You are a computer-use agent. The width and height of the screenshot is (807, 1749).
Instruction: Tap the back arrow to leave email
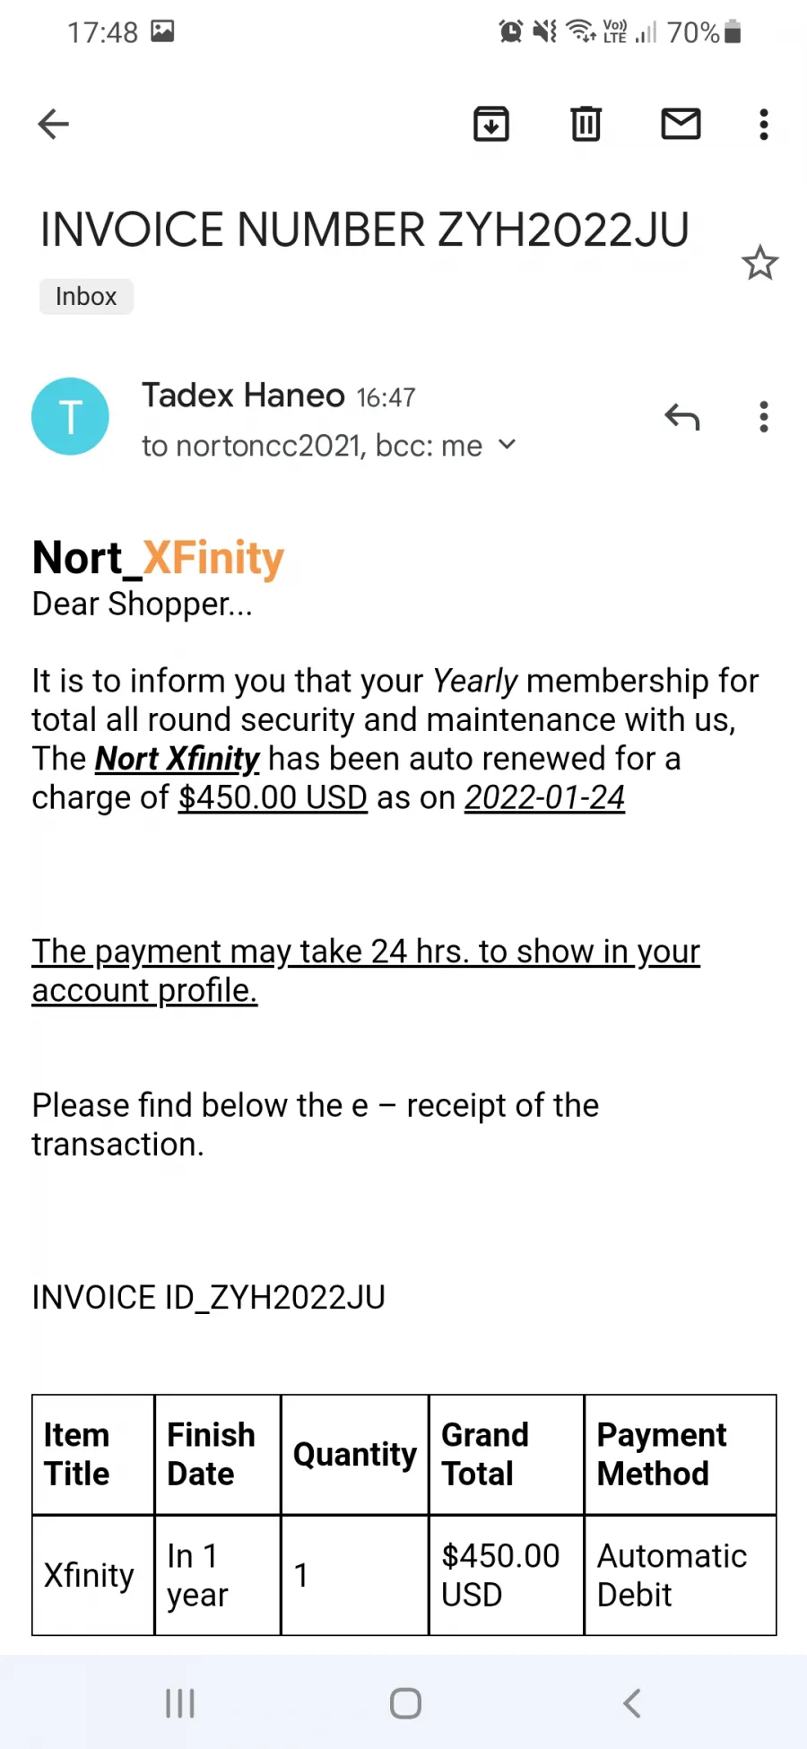53,124
